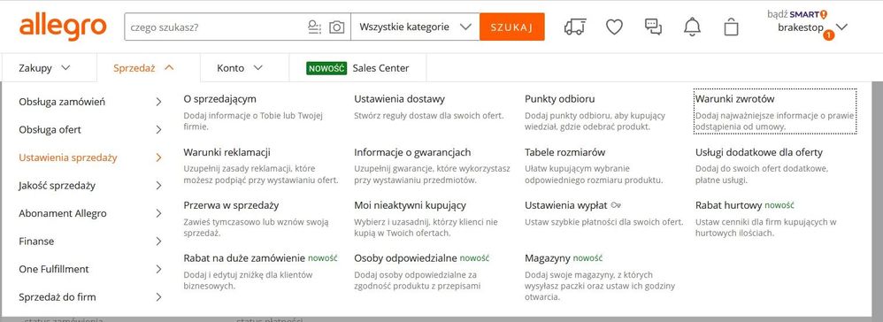Image resolution: width=883 pixels, height=322 pixels.
Task: Open Punkty odbioru link
Action: [x=560, y=99]
